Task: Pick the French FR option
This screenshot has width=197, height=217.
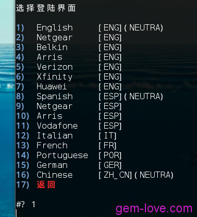Action: coord(66,145)
